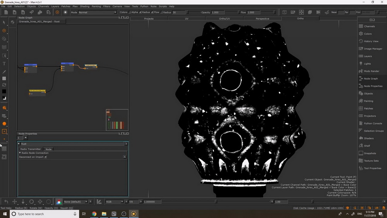Switch to the Perspective view tab
Screen dimensions: 387x218
(x=262, y=19)
